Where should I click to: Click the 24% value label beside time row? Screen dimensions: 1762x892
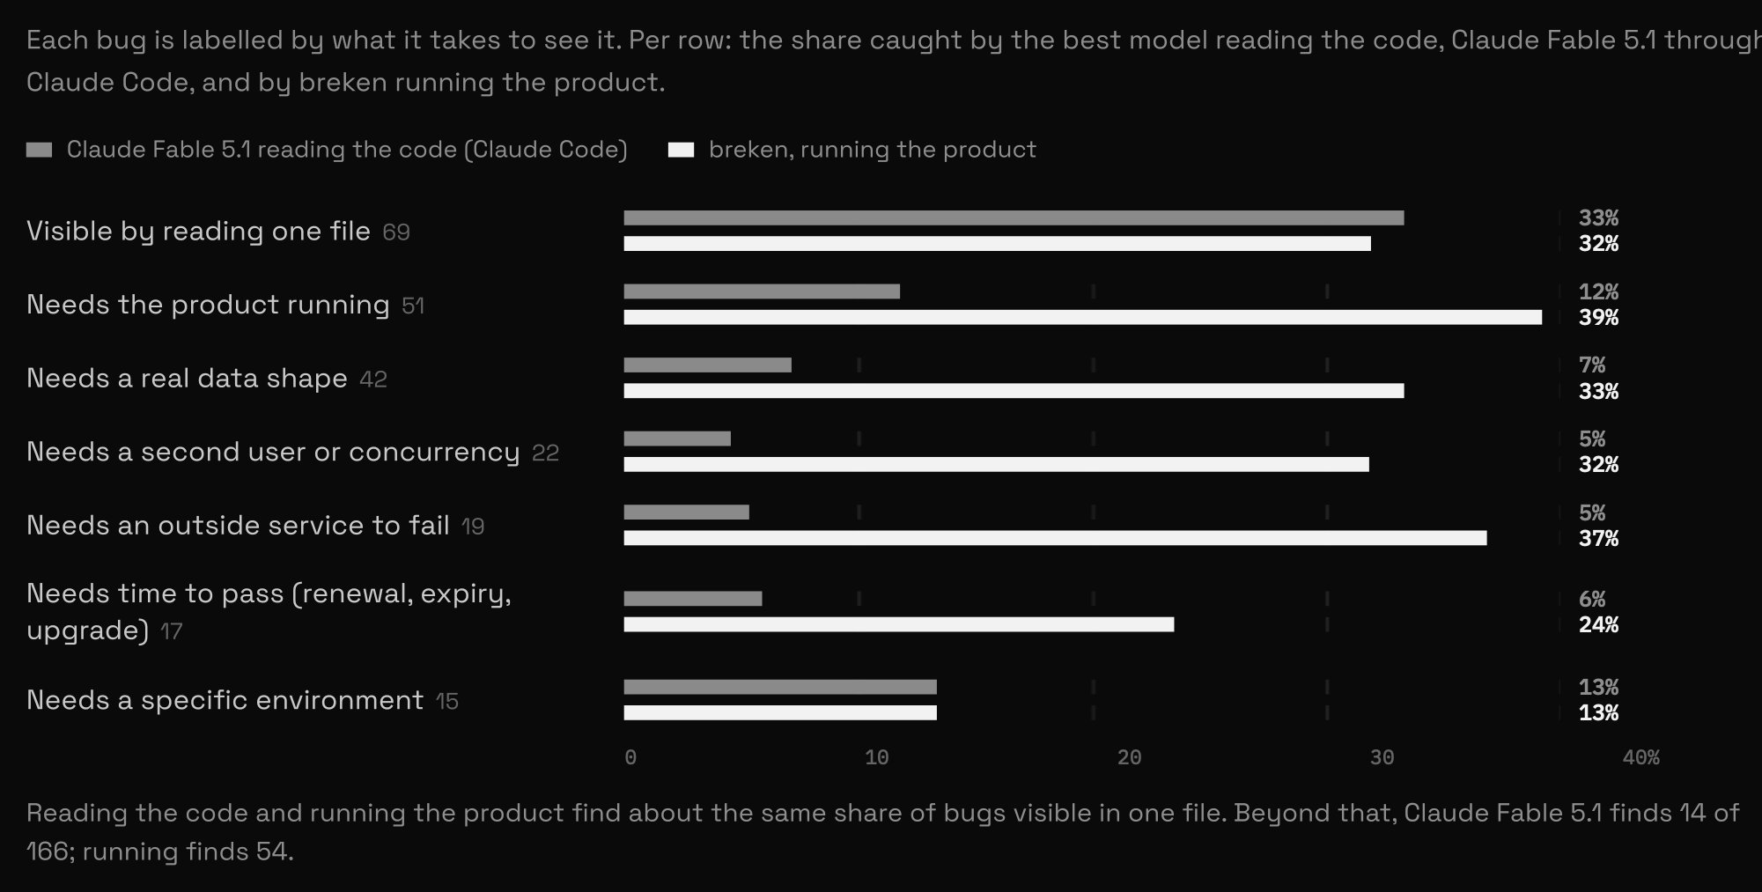[1598, 624]
